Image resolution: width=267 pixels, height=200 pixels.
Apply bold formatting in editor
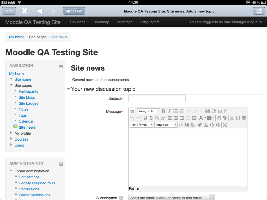coord(163,111)
